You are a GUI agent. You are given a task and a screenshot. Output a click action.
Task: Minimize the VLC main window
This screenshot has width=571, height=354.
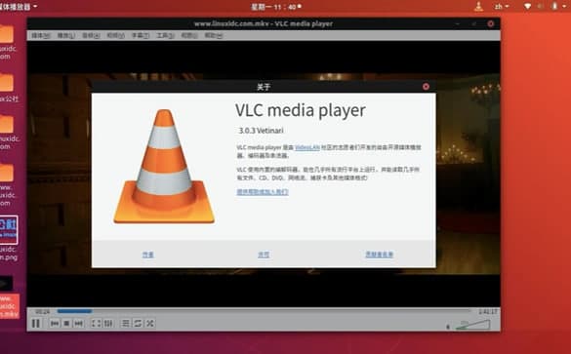[458, 23]
